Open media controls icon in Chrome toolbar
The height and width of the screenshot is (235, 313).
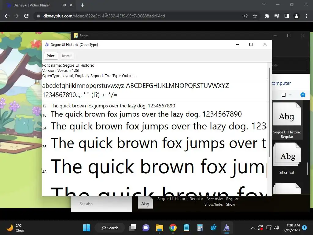[x=277, y=16]
